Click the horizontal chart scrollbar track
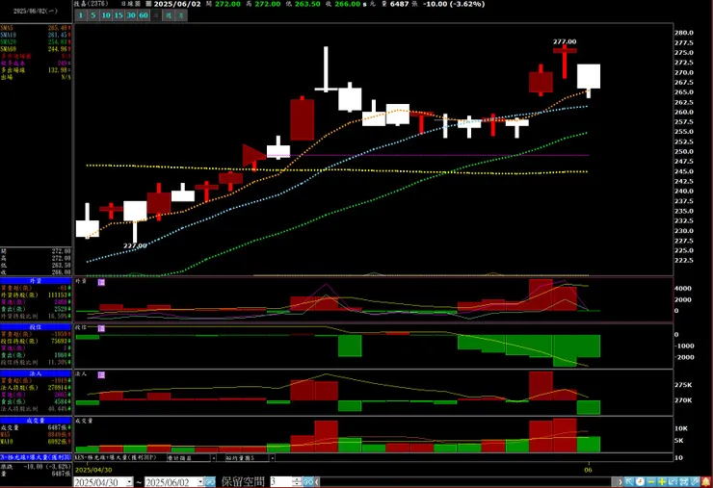 [463, 481]
